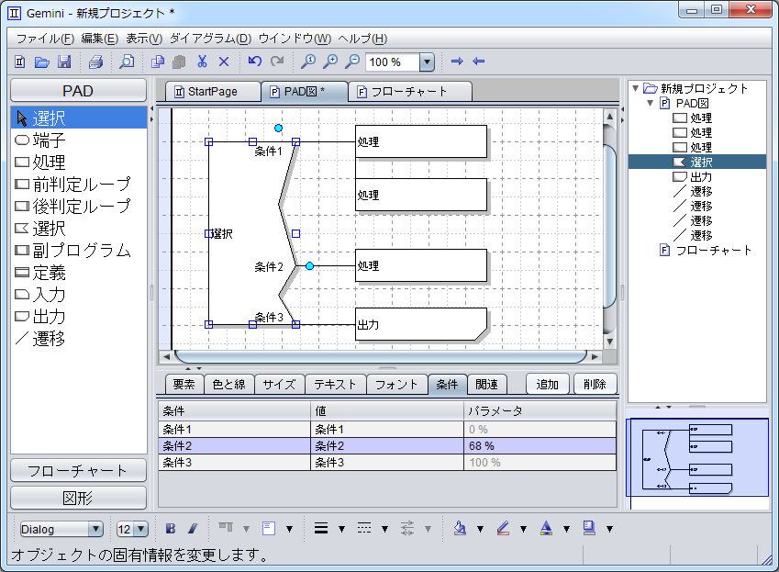Viewport: 779px width, 572px height.
Task: Select the 処理 process tool in palette
Action: (x=79, y=162)
